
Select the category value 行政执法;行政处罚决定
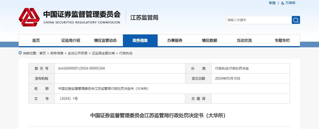[x=232, y=68]
